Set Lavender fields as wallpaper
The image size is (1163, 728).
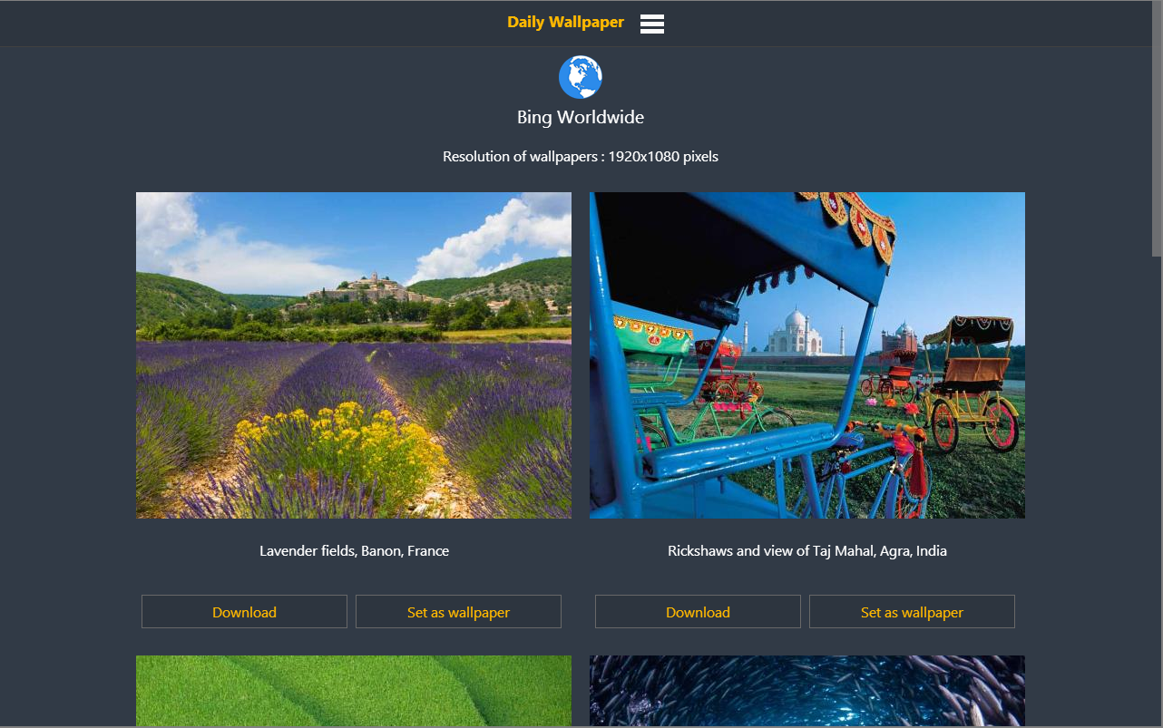(458, 611)
